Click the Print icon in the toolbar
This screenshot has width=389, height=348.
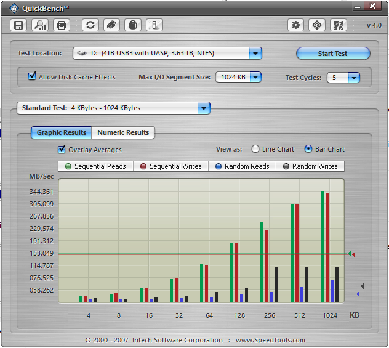[x=61, y=25]
